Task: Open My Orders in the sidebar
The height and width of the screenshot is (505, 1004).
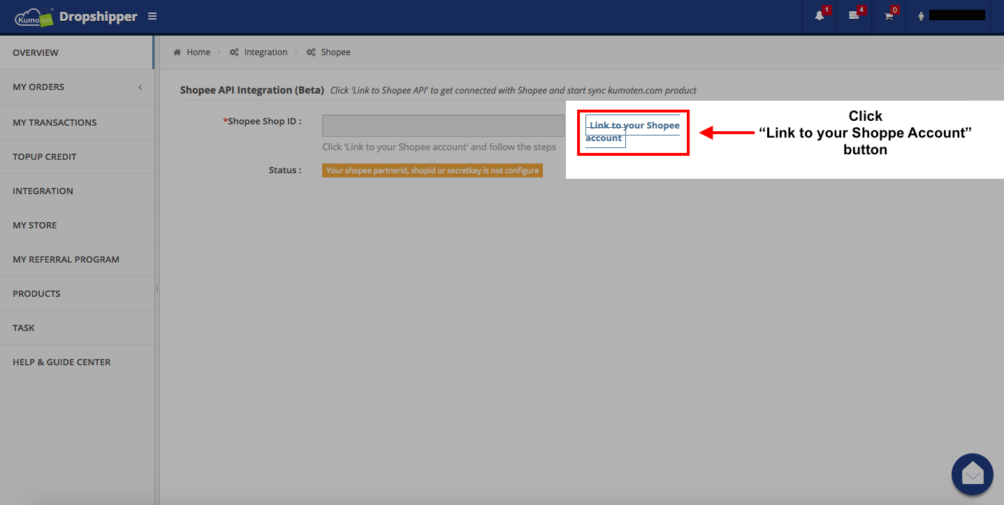Action: [x=77, y=87]
